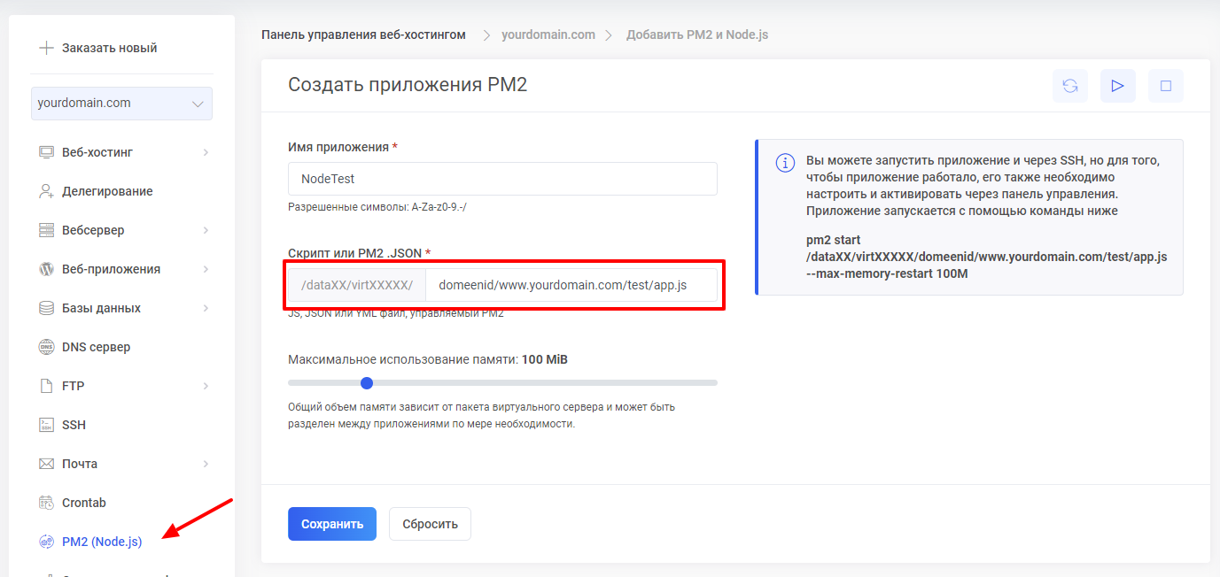Click the Сбросить button

tap(430, 524)
